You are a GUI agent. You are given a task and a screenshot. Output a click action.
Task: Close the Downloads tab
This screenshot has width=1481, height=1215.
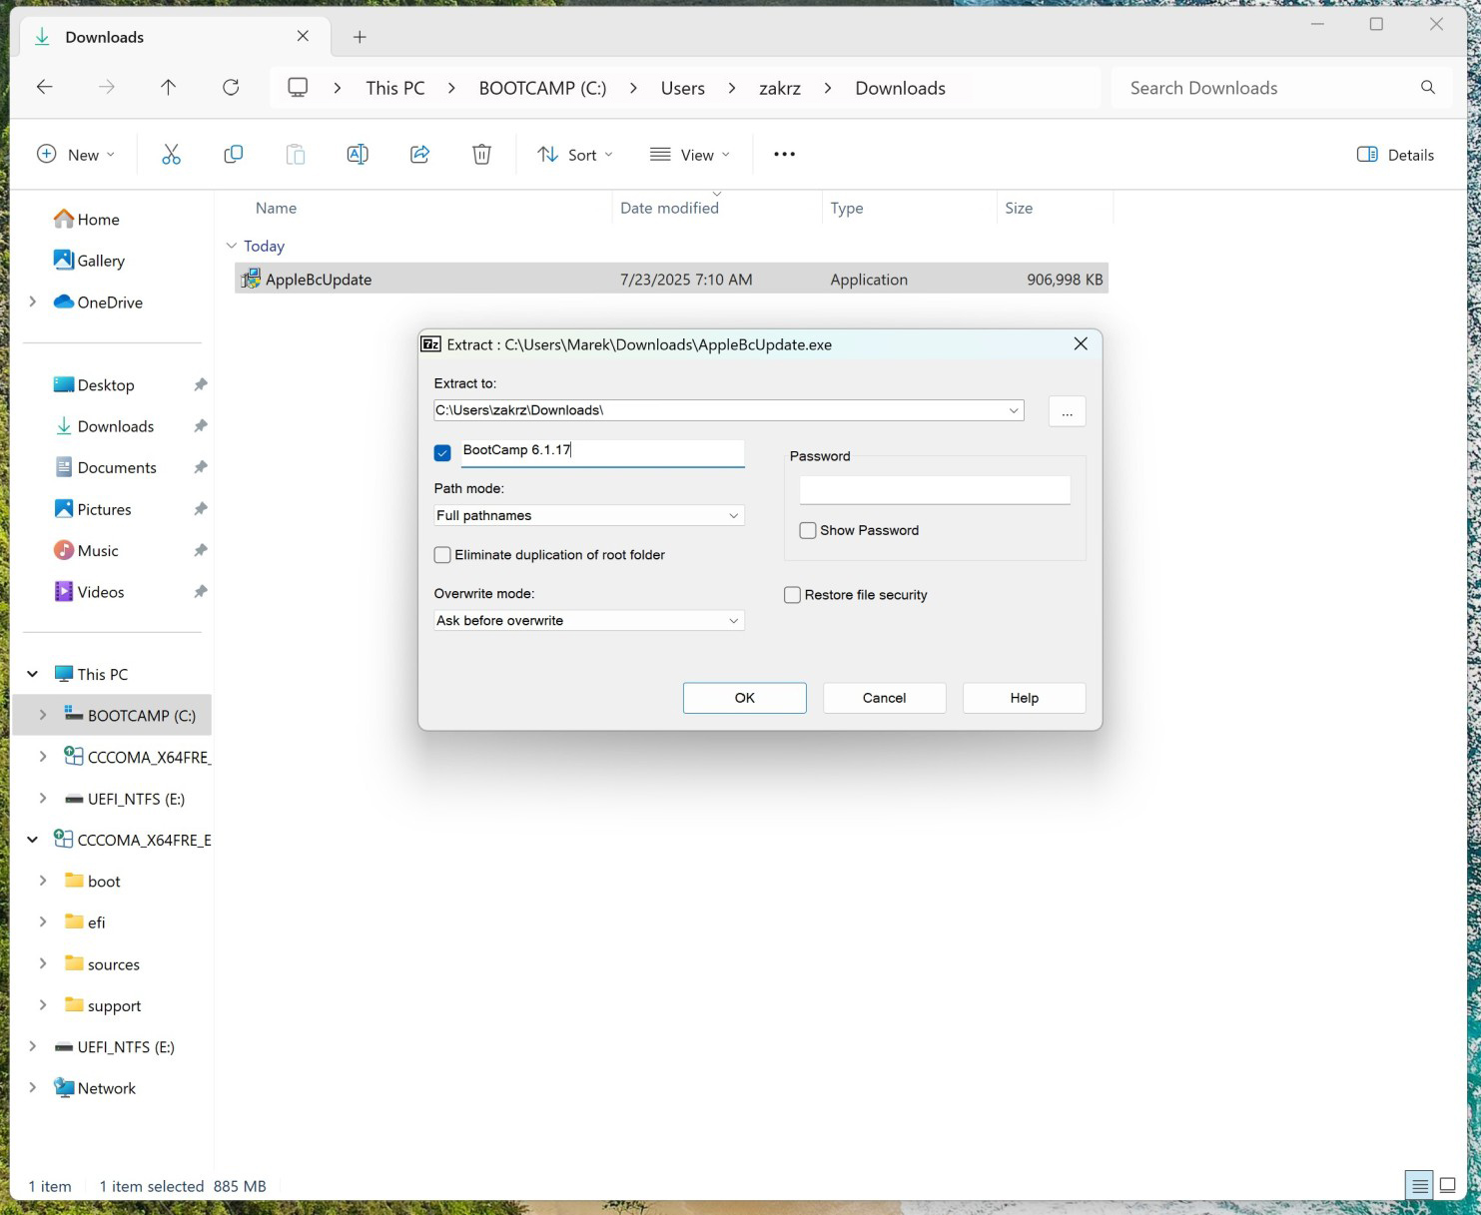(x=303, y=36)
